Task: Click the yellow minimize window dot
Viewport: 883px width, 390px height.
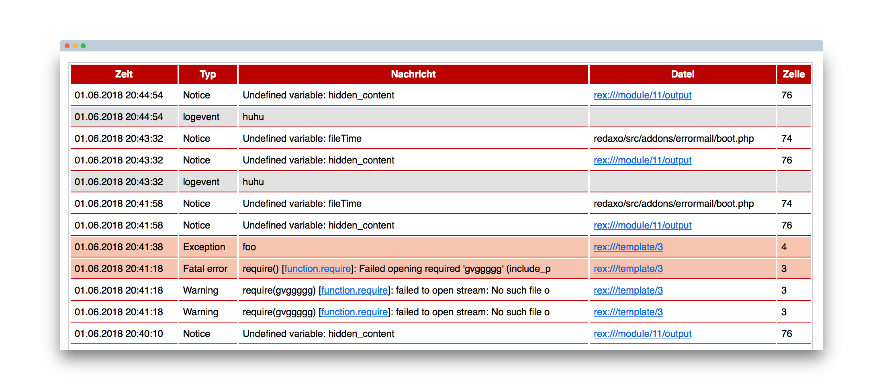Action: (x=75, y=46)
